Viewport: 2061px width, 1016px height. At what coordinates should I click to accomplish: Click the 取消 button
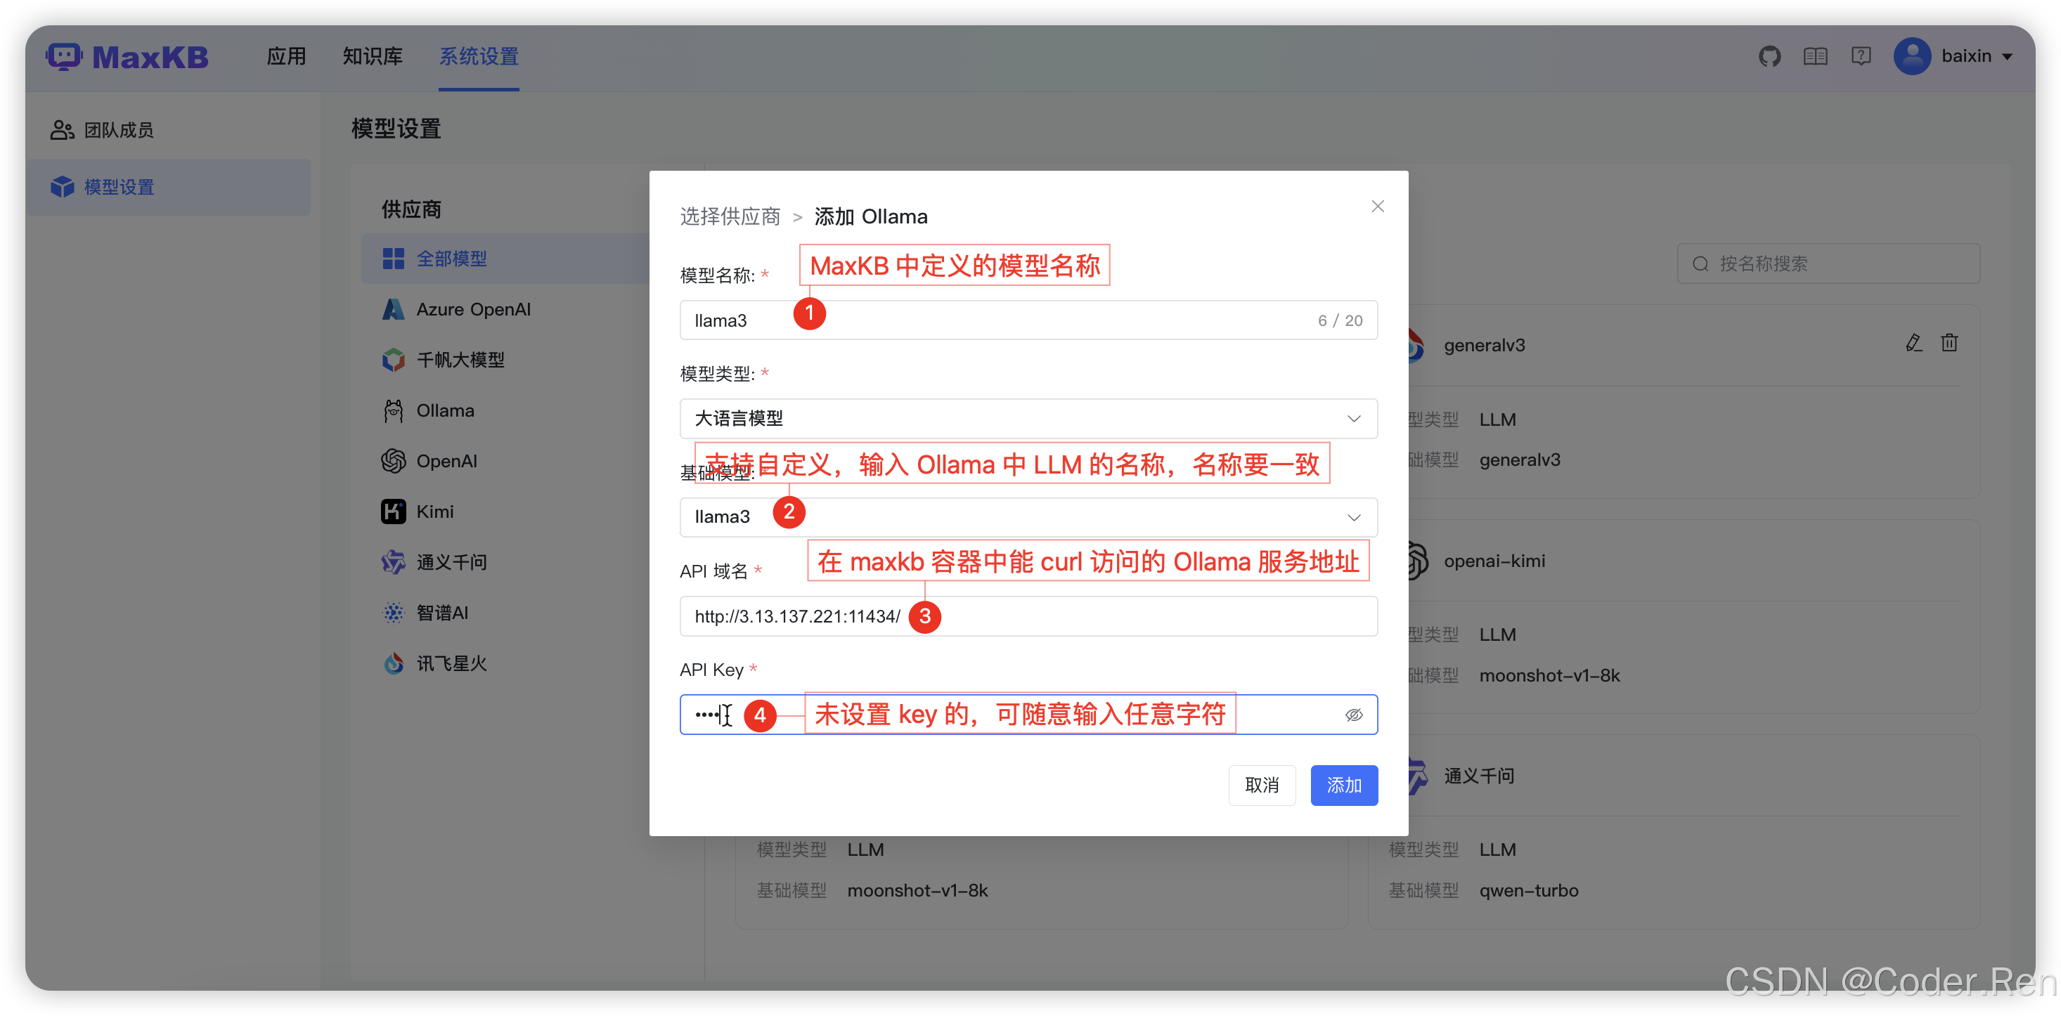point(1262,786)
